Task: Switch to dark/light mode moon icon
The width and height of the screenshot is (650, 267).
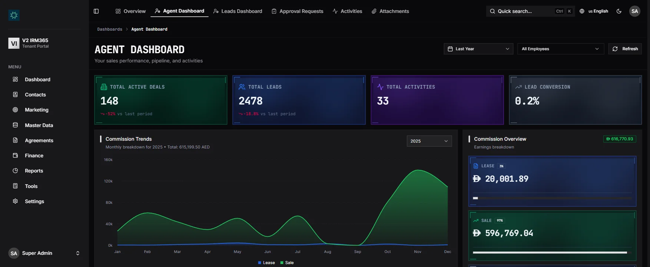Action: [x=619, y=11]
